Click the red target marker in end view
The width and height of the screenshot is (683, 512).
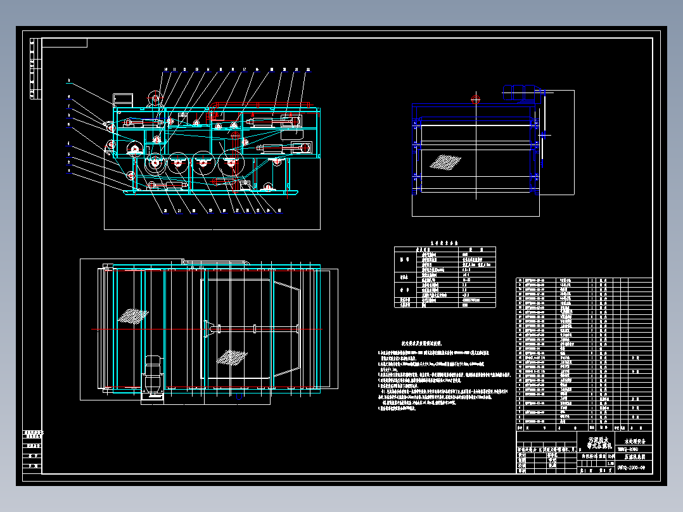476,99
